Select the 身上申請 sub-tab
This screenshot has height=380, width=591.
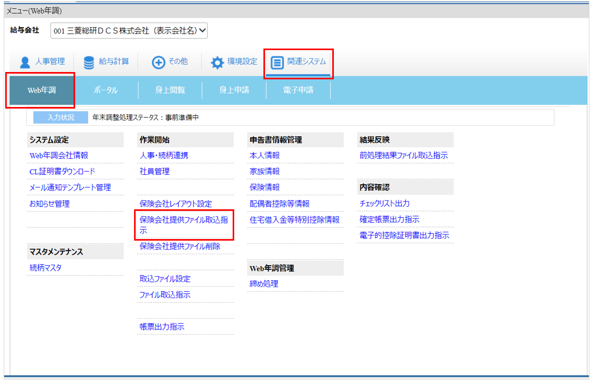tap(234, 90)
